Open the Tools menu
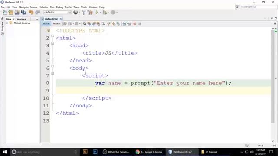278x156 pixels. point(84,7)
